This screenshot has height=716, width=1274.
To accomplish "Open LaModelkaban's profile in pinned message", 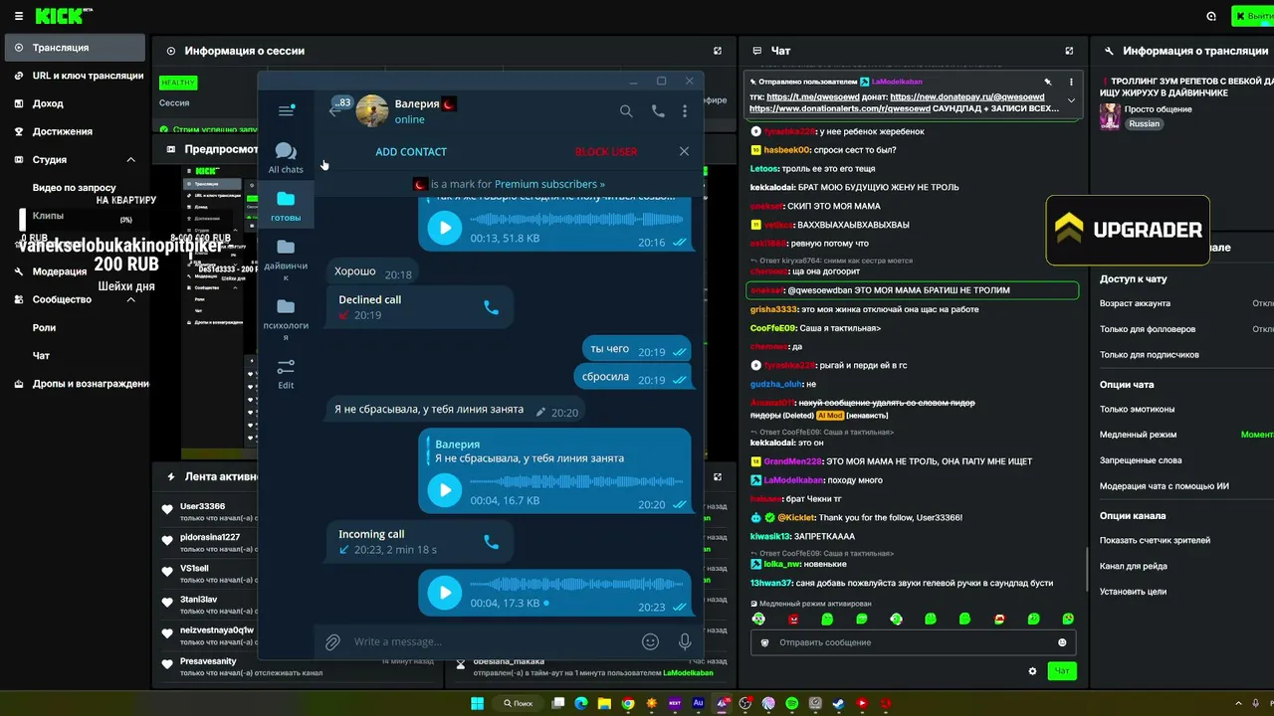I will click(x=897, y=82).
